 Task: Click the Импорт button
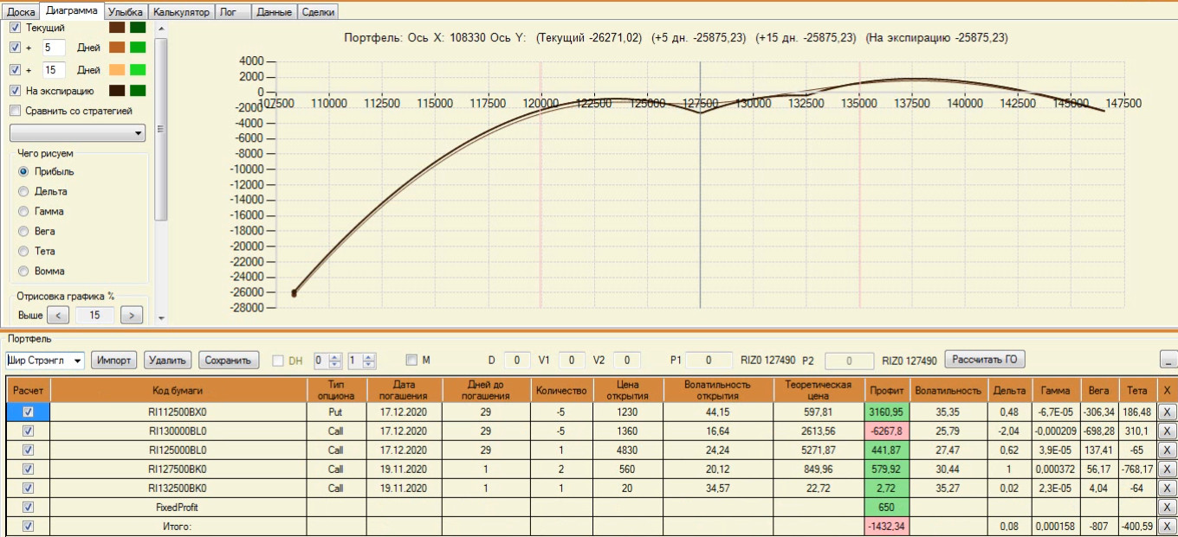pos(114,360)
